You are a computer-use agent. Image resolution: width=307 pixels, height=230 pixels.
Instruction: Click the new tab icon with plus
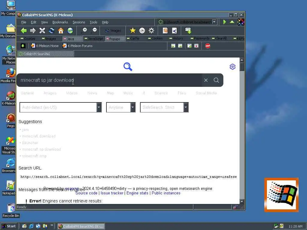[189, 46]
